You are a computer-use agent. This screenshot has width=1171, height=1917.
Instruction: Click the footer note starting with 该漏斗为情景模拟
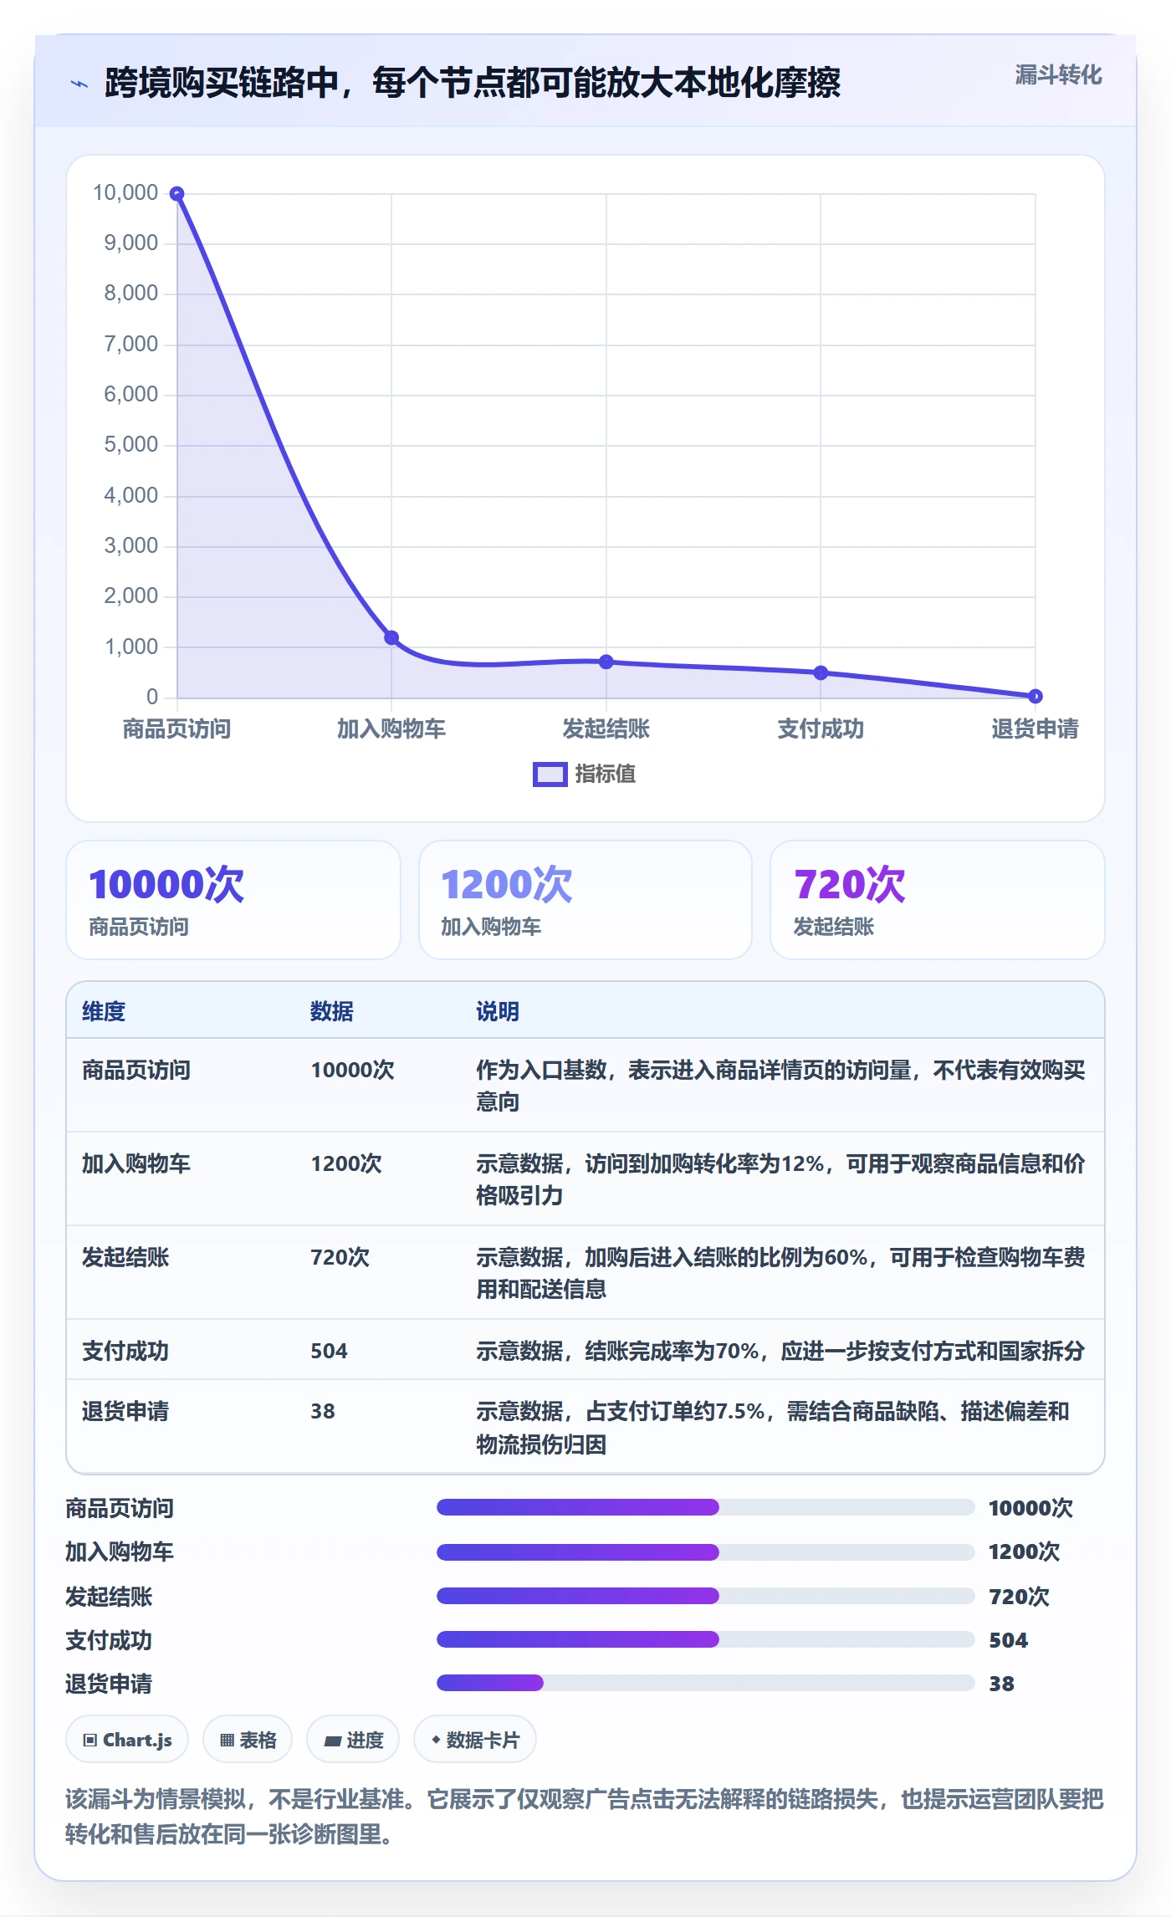585,1817
